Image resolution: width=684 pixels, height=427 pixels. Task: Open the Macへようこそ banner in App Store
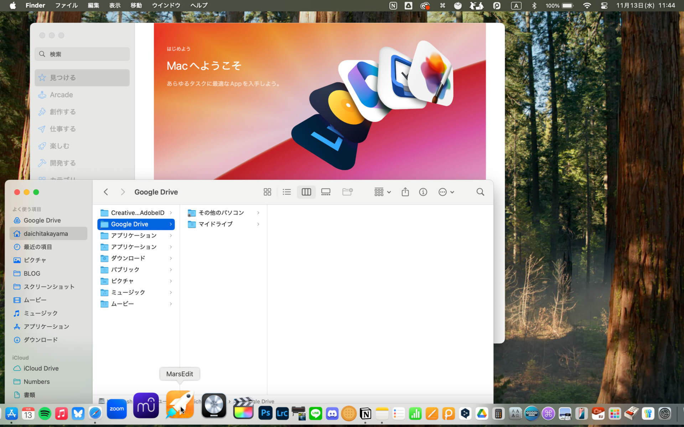click(x=320, y=101)
